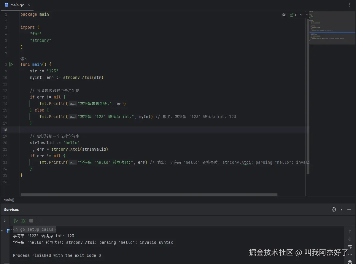Click line number 10 in the gutter
The height and width of the screenshot is (264, 356).
click(5, 78)
